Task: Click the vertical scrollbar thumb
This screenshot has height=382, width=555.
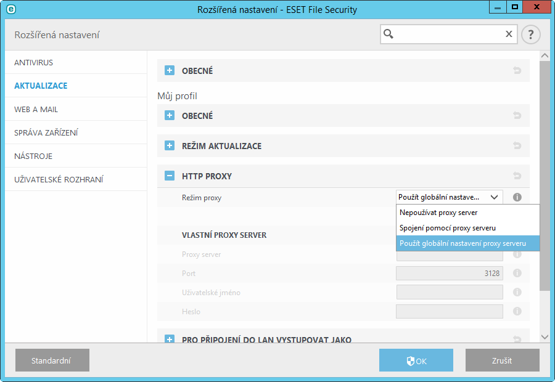Action: (x=545, y=176)
